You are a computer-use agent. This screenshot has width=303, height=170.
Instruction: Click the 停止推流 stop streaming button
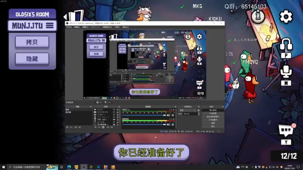213,110
